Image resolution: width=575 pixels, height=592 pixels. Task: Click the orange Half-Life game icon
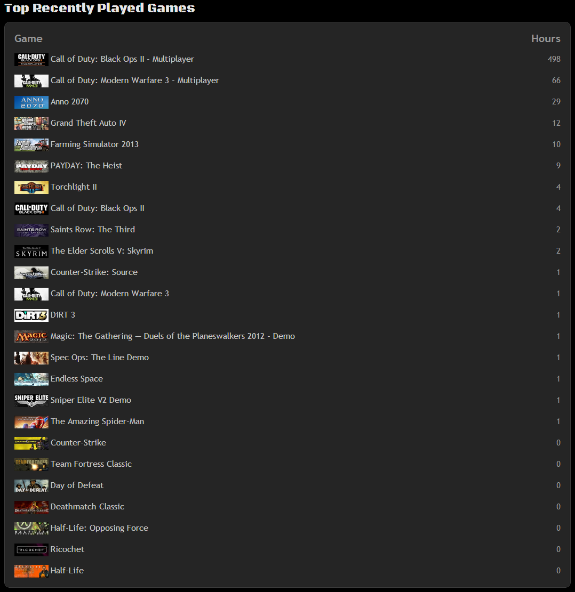pyautogui.click(x=31, y=571)
